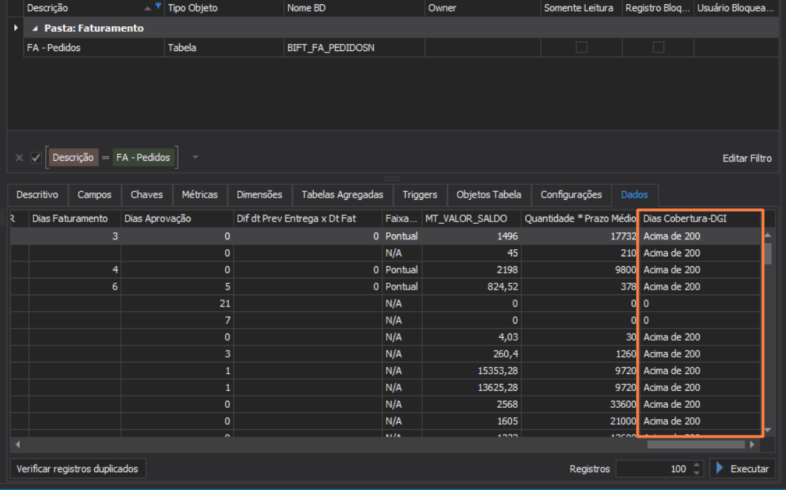Click the 15353,28 value cell
Screen dimensions: 786x490
click(471, 371)
